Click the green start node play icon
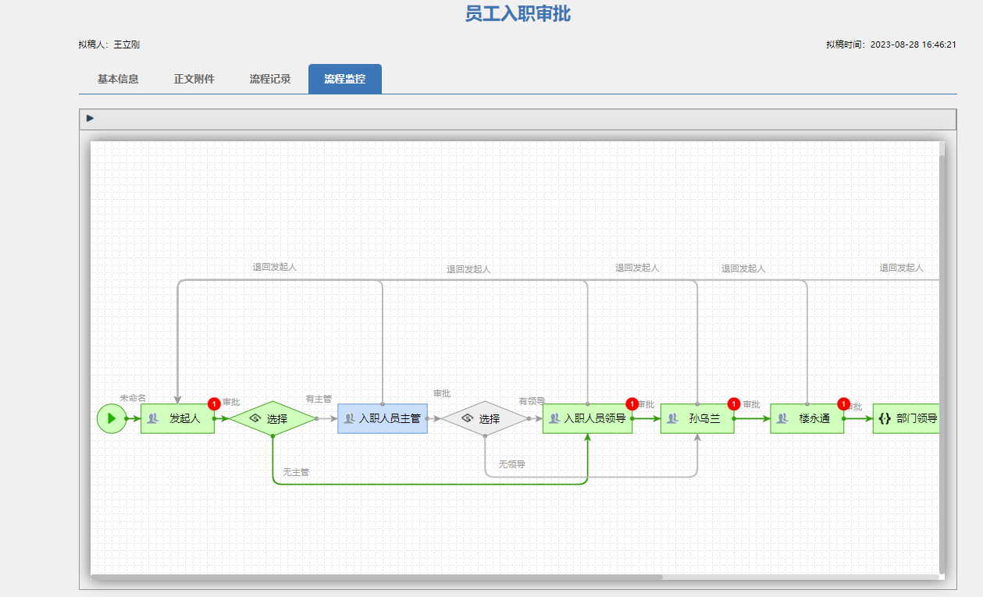The width and height of the screenshot is (983, 597). click(112, 418)
